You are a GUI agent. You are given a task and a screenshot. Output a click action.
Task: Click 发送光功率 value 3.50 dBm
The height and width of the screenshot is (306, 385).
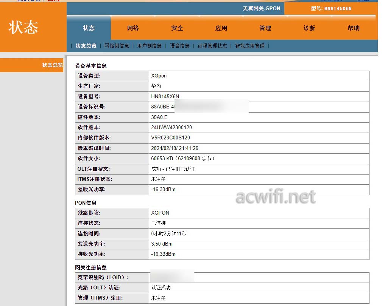pos(162,244)
